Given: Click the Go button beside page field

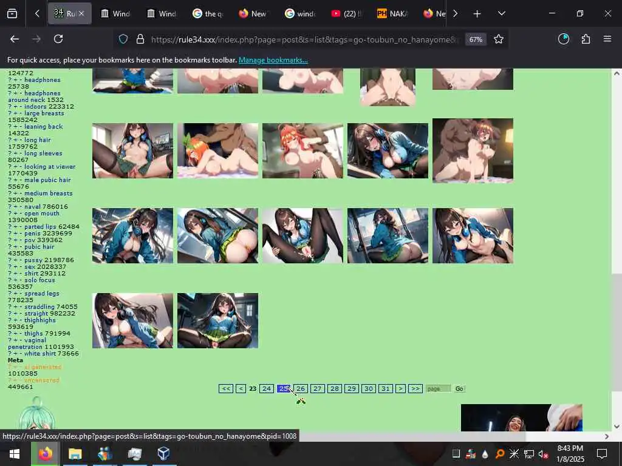Looking at the screenshot, I should 459,389.
